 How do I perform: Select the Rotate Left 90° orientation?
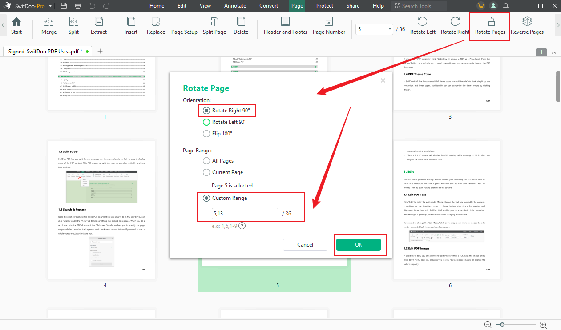206,122
